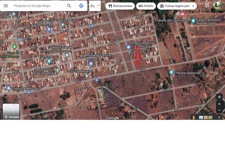Screen dimensions: 225x141
Task: Center map on my location
Action: coord(219,97)
